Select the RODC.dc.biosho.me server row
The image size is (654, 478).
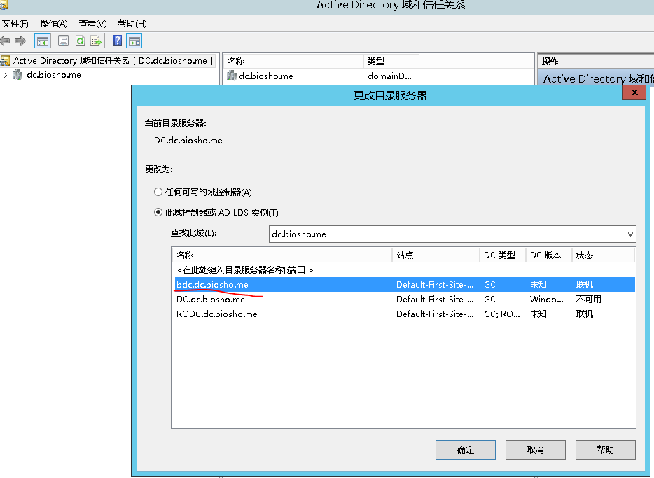(x=404, y=314)
